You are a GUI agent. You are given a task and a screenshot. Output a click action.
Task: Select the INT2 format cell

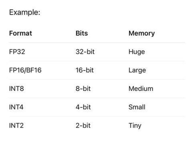tap(16, 125)
